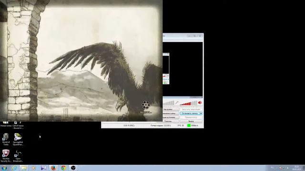The height and width of the screenshot is (171, 305).
Task: Toggle the OBS microphone icon
Action: pyautogui.click(x=177, y=103)
